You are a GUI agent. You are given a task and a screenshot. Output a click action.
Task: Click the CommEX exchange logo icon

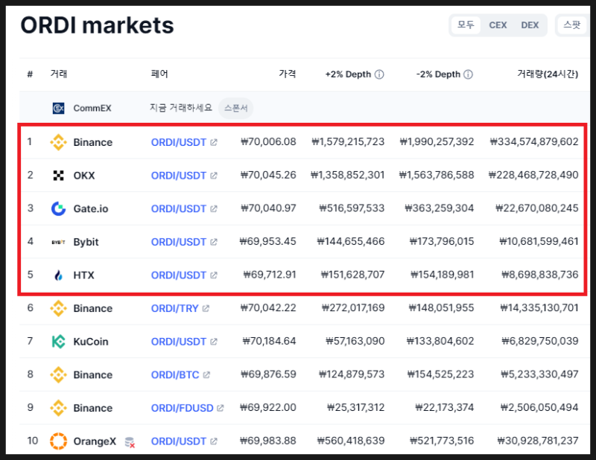pos(58,108)
